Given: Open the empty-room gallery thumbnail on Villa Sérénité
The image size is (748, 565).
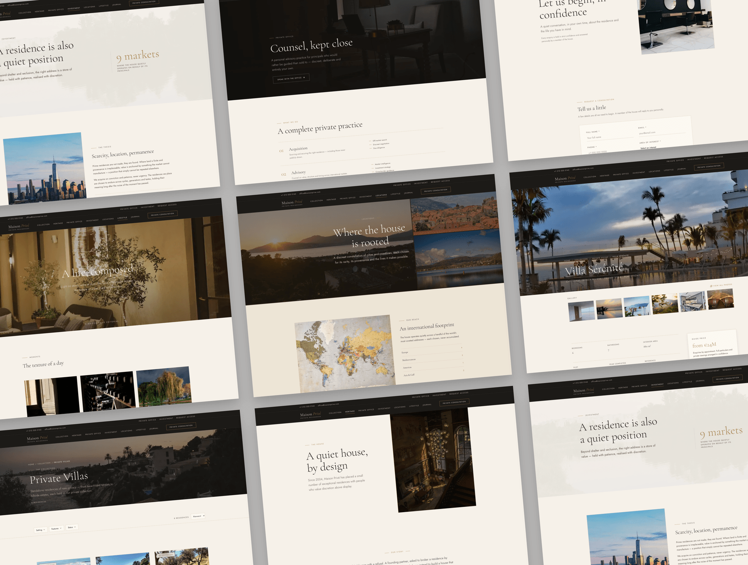Looking at the screenshot, I should (581, 311).
